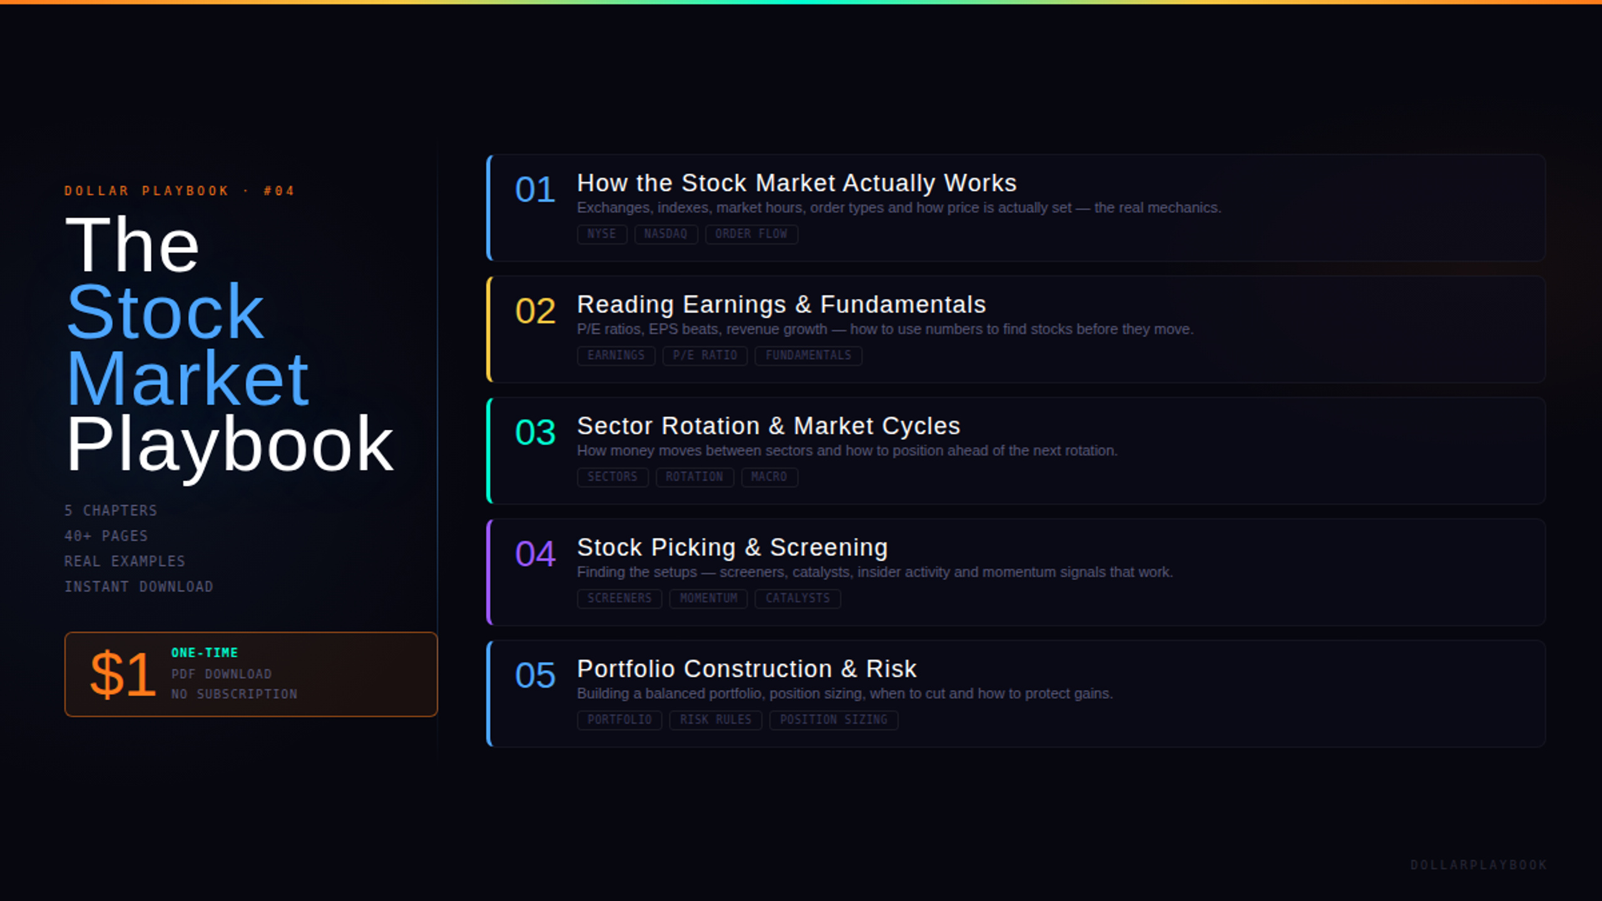This screenshot has height=901, width=1602.
Task: Select the NASDAQ tag
Action: tap(666, 234)
